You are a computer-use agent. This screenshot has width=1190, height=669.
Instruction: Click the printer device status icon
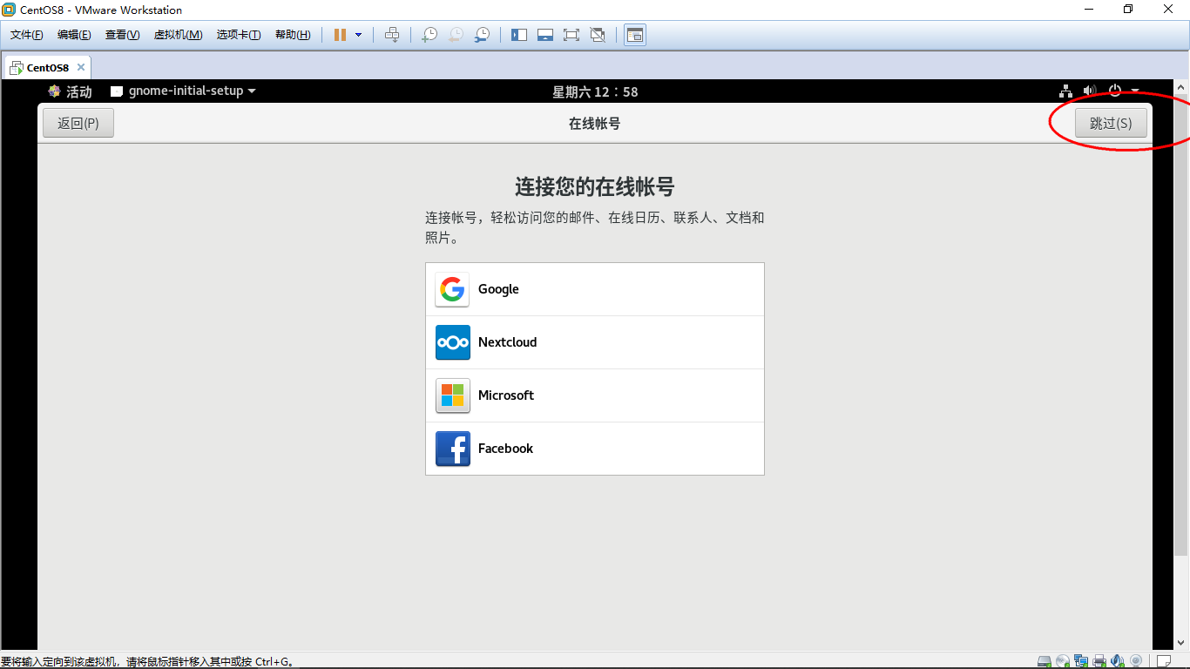[1099, 661]
